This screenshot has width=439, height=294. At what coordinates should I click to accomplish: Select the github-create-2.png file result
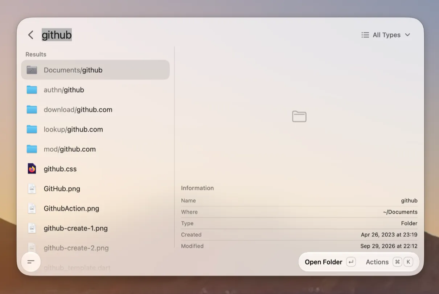[x=95, y=248]
